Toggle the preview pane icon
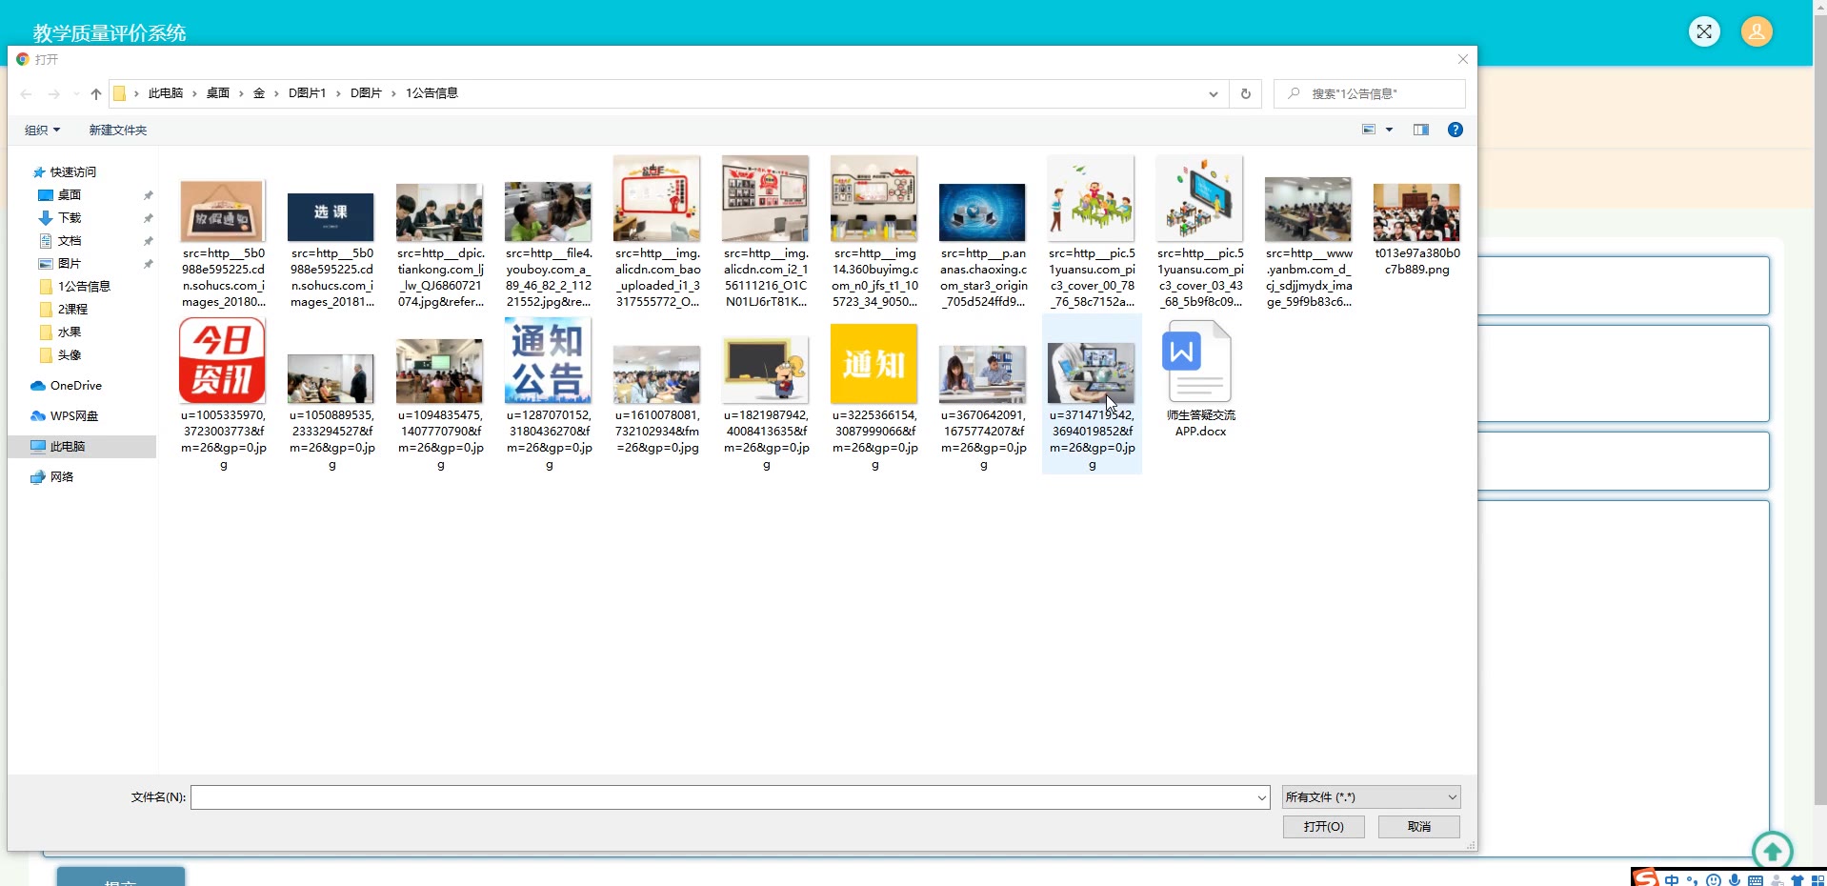Image resolution: width=1827 pixels, height=886 pixels. (1420, 130)
